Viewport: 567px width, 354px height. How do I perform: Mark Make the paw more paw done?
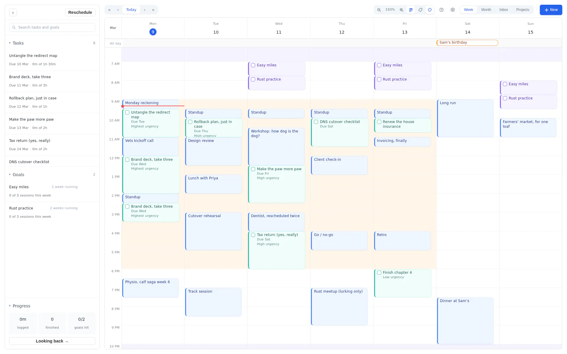coord(253,169)
